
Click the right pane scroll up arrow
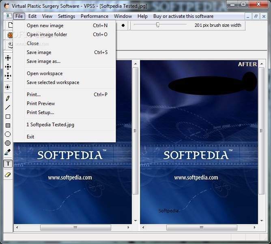262,64
